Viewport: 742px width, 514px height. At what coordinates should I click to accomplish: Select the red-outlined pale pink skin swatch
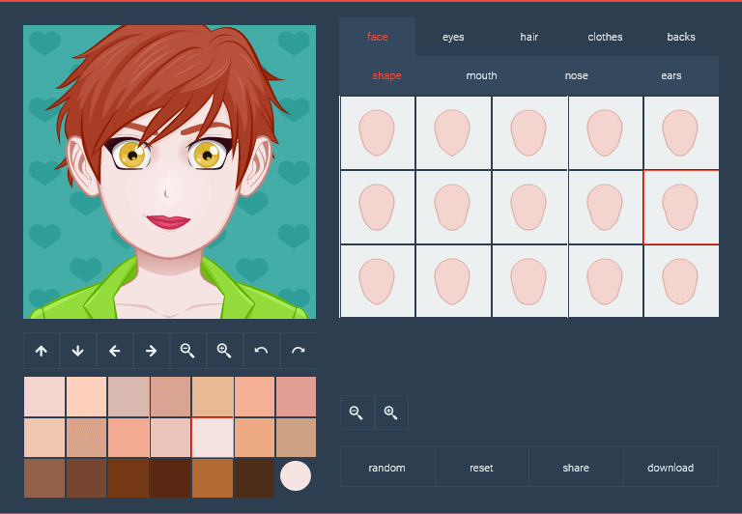tap(213, 438)
